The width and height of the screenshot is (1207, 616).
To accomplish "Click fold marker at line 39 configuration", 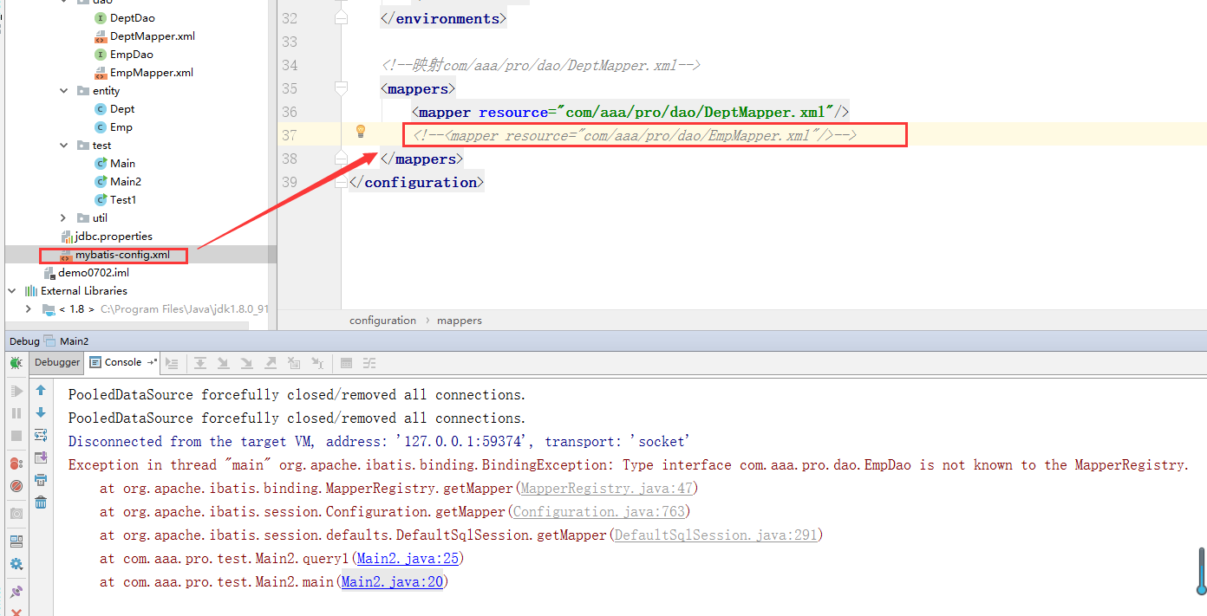I will (341, 182).
